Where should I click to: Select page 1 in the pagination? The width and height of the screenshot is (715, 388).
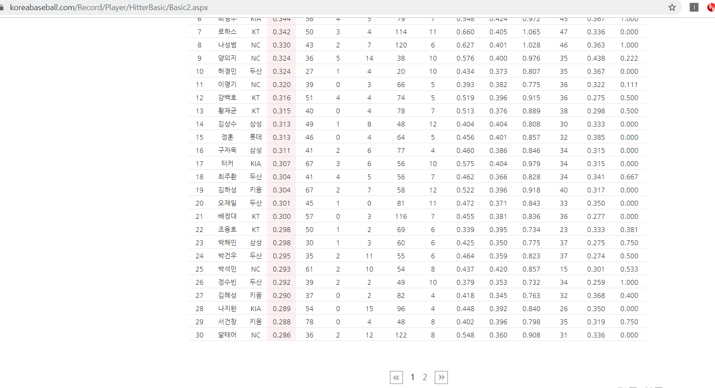[x=413, y=377]
